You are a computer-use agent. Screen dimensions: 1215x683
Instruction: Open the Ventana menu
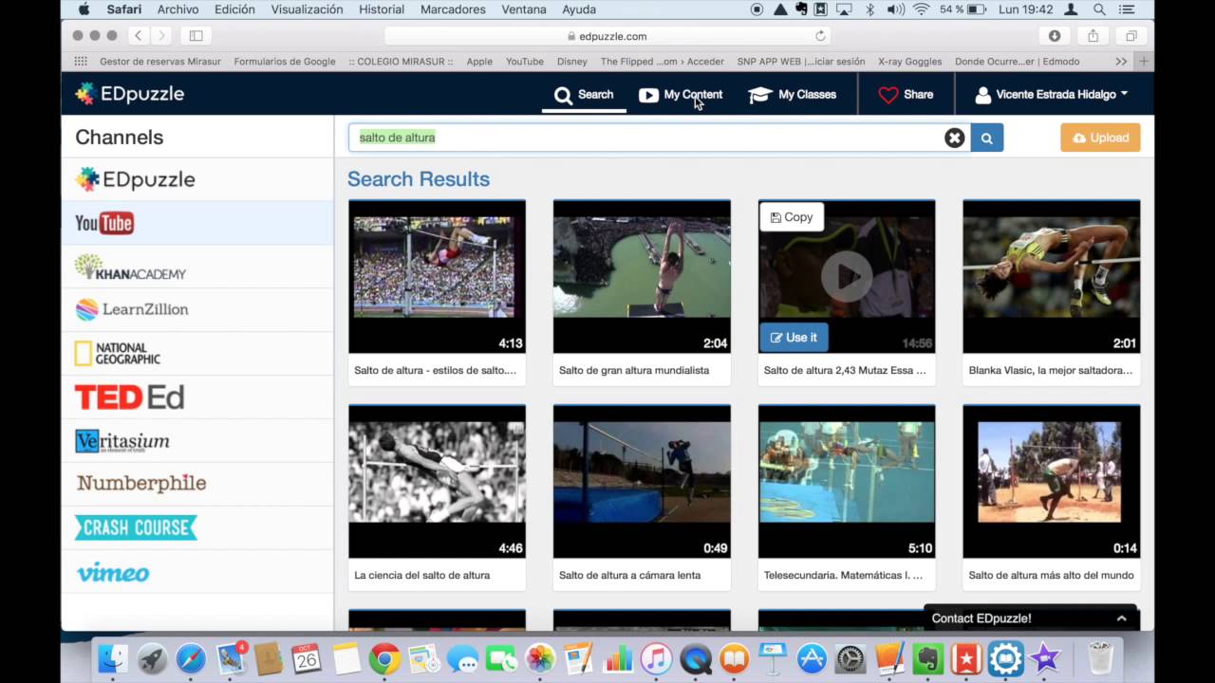(524, 9)
